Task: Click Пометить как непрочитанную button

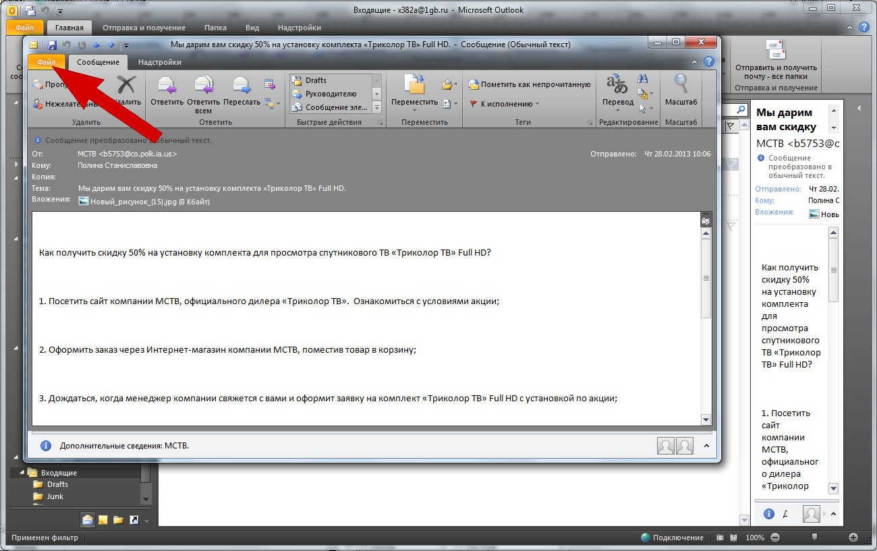Action: pyautogui.click(x=530, y=84)
